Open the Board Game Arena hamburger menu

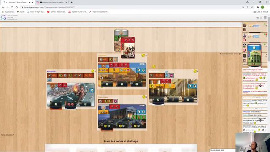(265, 18)
